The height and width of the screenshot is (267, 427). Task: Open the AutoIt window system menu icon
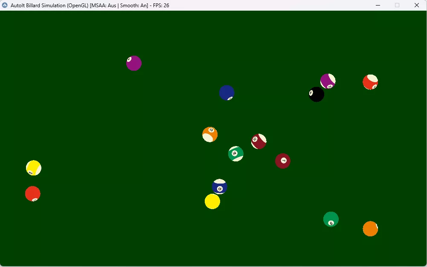pos(5,5)
